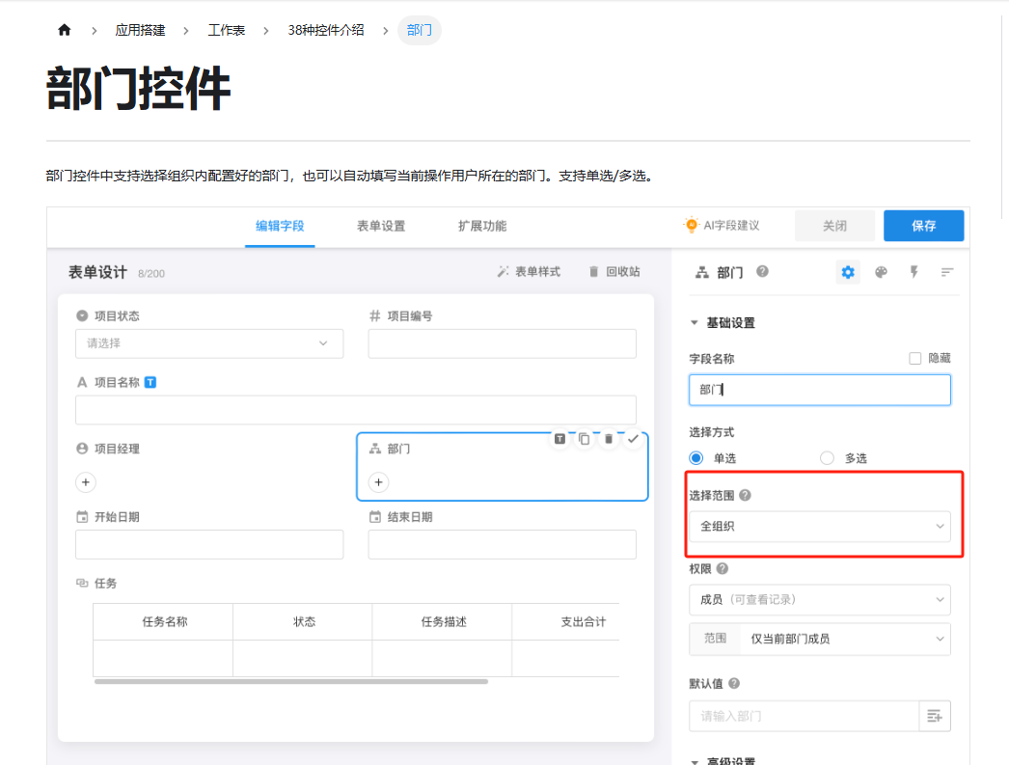Open 38种控件介绍 breadcrumb link
The image size is (1009, 765).
[x=326, y=30]
